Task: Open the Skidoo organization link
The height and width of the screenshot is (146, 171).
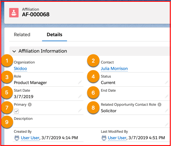Action: (x=20, y=68)
